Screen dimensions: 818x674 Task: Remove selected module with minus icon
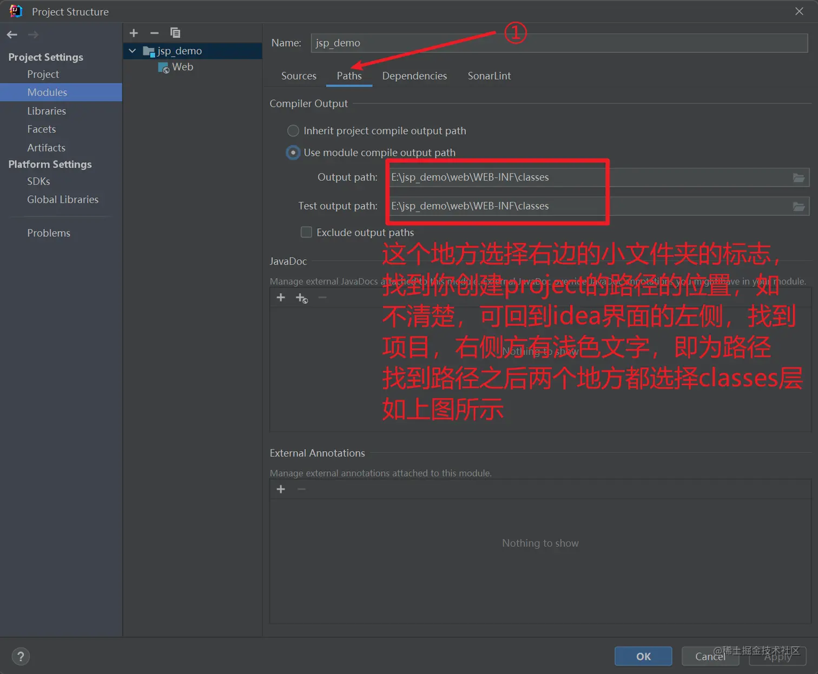(x=154, y=33)
